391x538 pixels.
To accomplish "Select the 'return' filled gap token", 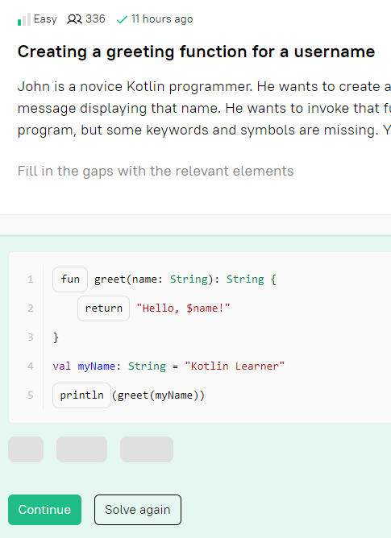I will [x=103, y=308].
